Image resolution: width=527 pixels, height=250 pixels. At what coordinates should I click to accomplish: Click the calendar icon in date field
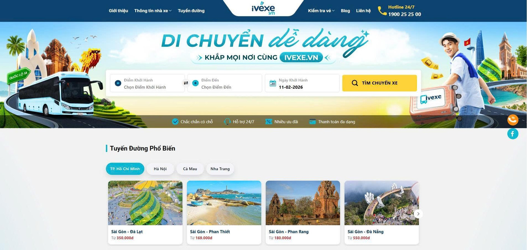pos(273,83)
